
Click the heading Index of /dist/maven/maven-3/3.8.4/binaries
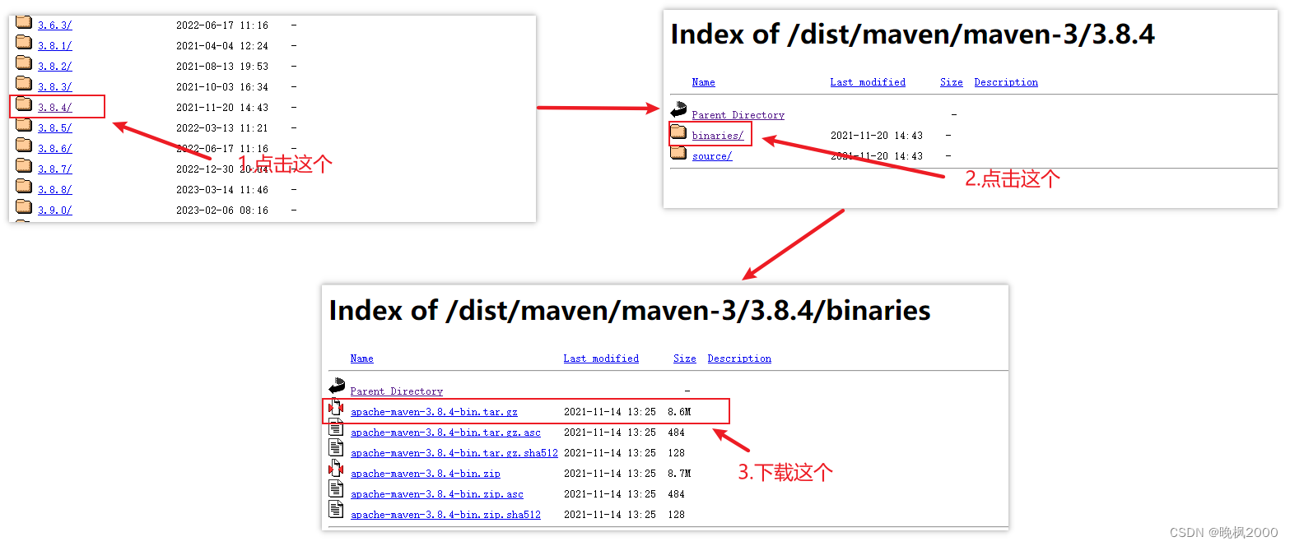[630, 311]
